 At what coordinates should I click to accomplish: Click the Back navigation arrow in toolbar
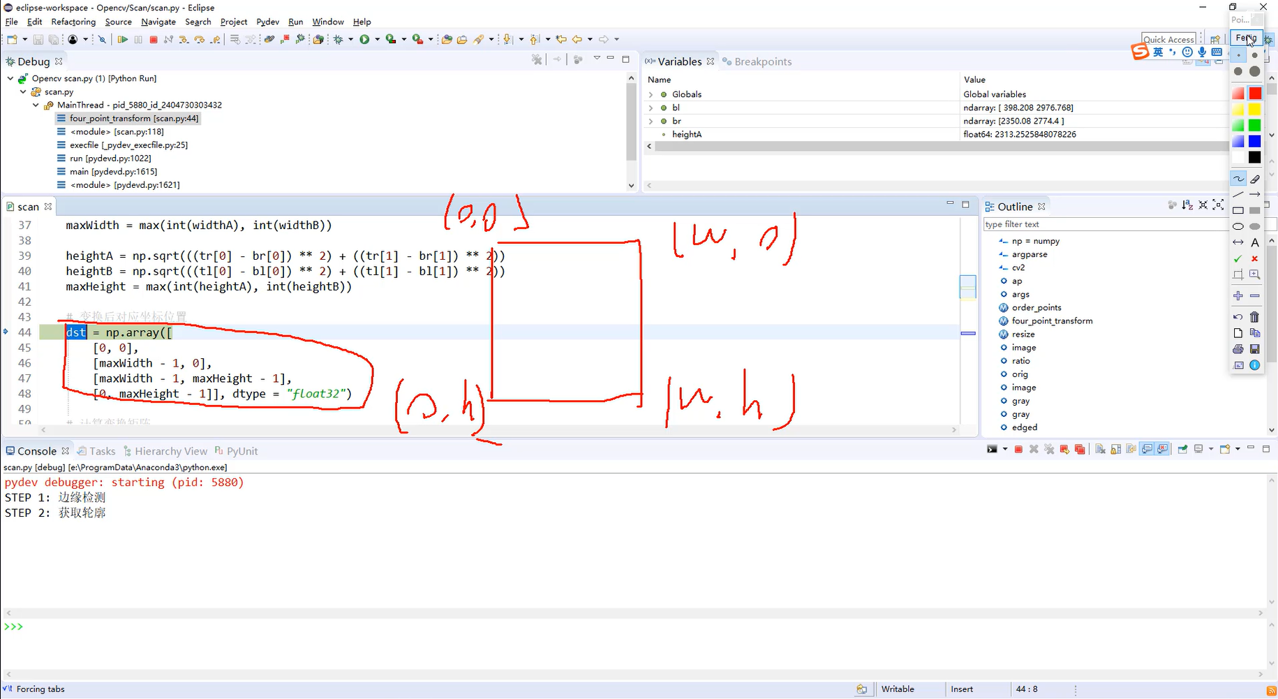[577, 39]
